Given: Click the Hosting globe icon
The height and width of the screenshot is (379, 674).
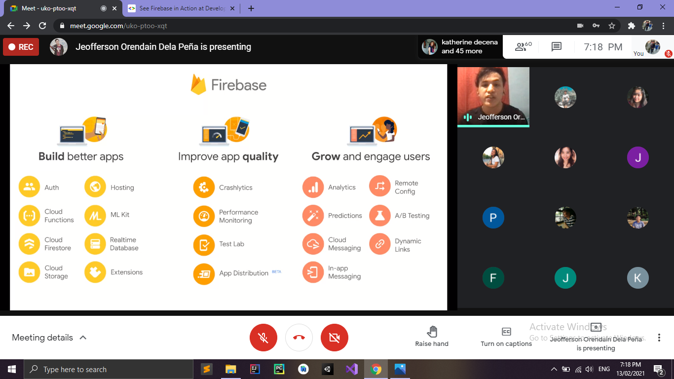Looking at the screenshot, I should tap(95, 187).
